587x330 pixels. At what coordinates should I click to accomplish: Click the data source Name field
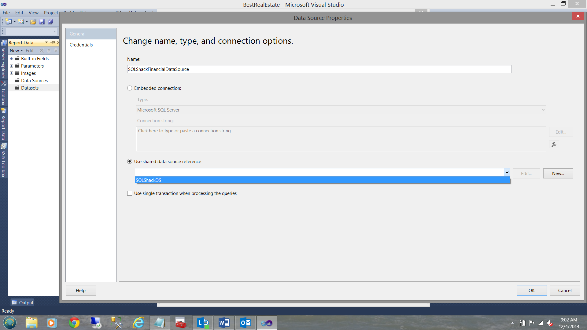tap(319, 69)
